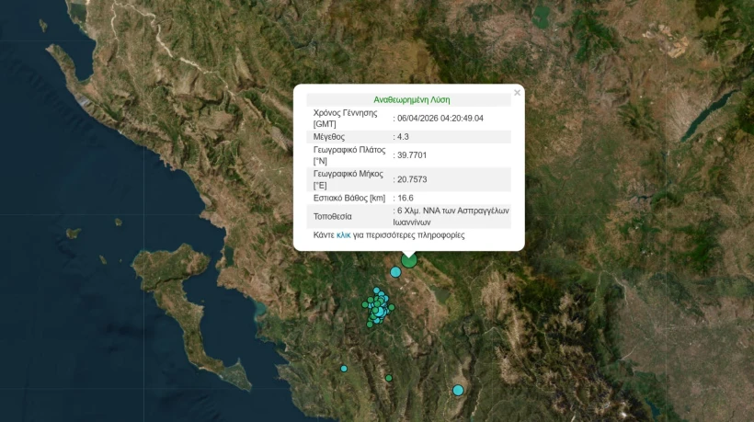This screenshot has width=754, height=422.
Task: Click the latitude value 39.7701
Action: tap(412, 155)
